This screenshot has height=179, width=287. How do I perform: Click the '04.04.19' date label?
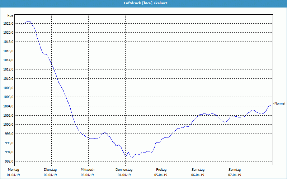(x=124, y=175)
